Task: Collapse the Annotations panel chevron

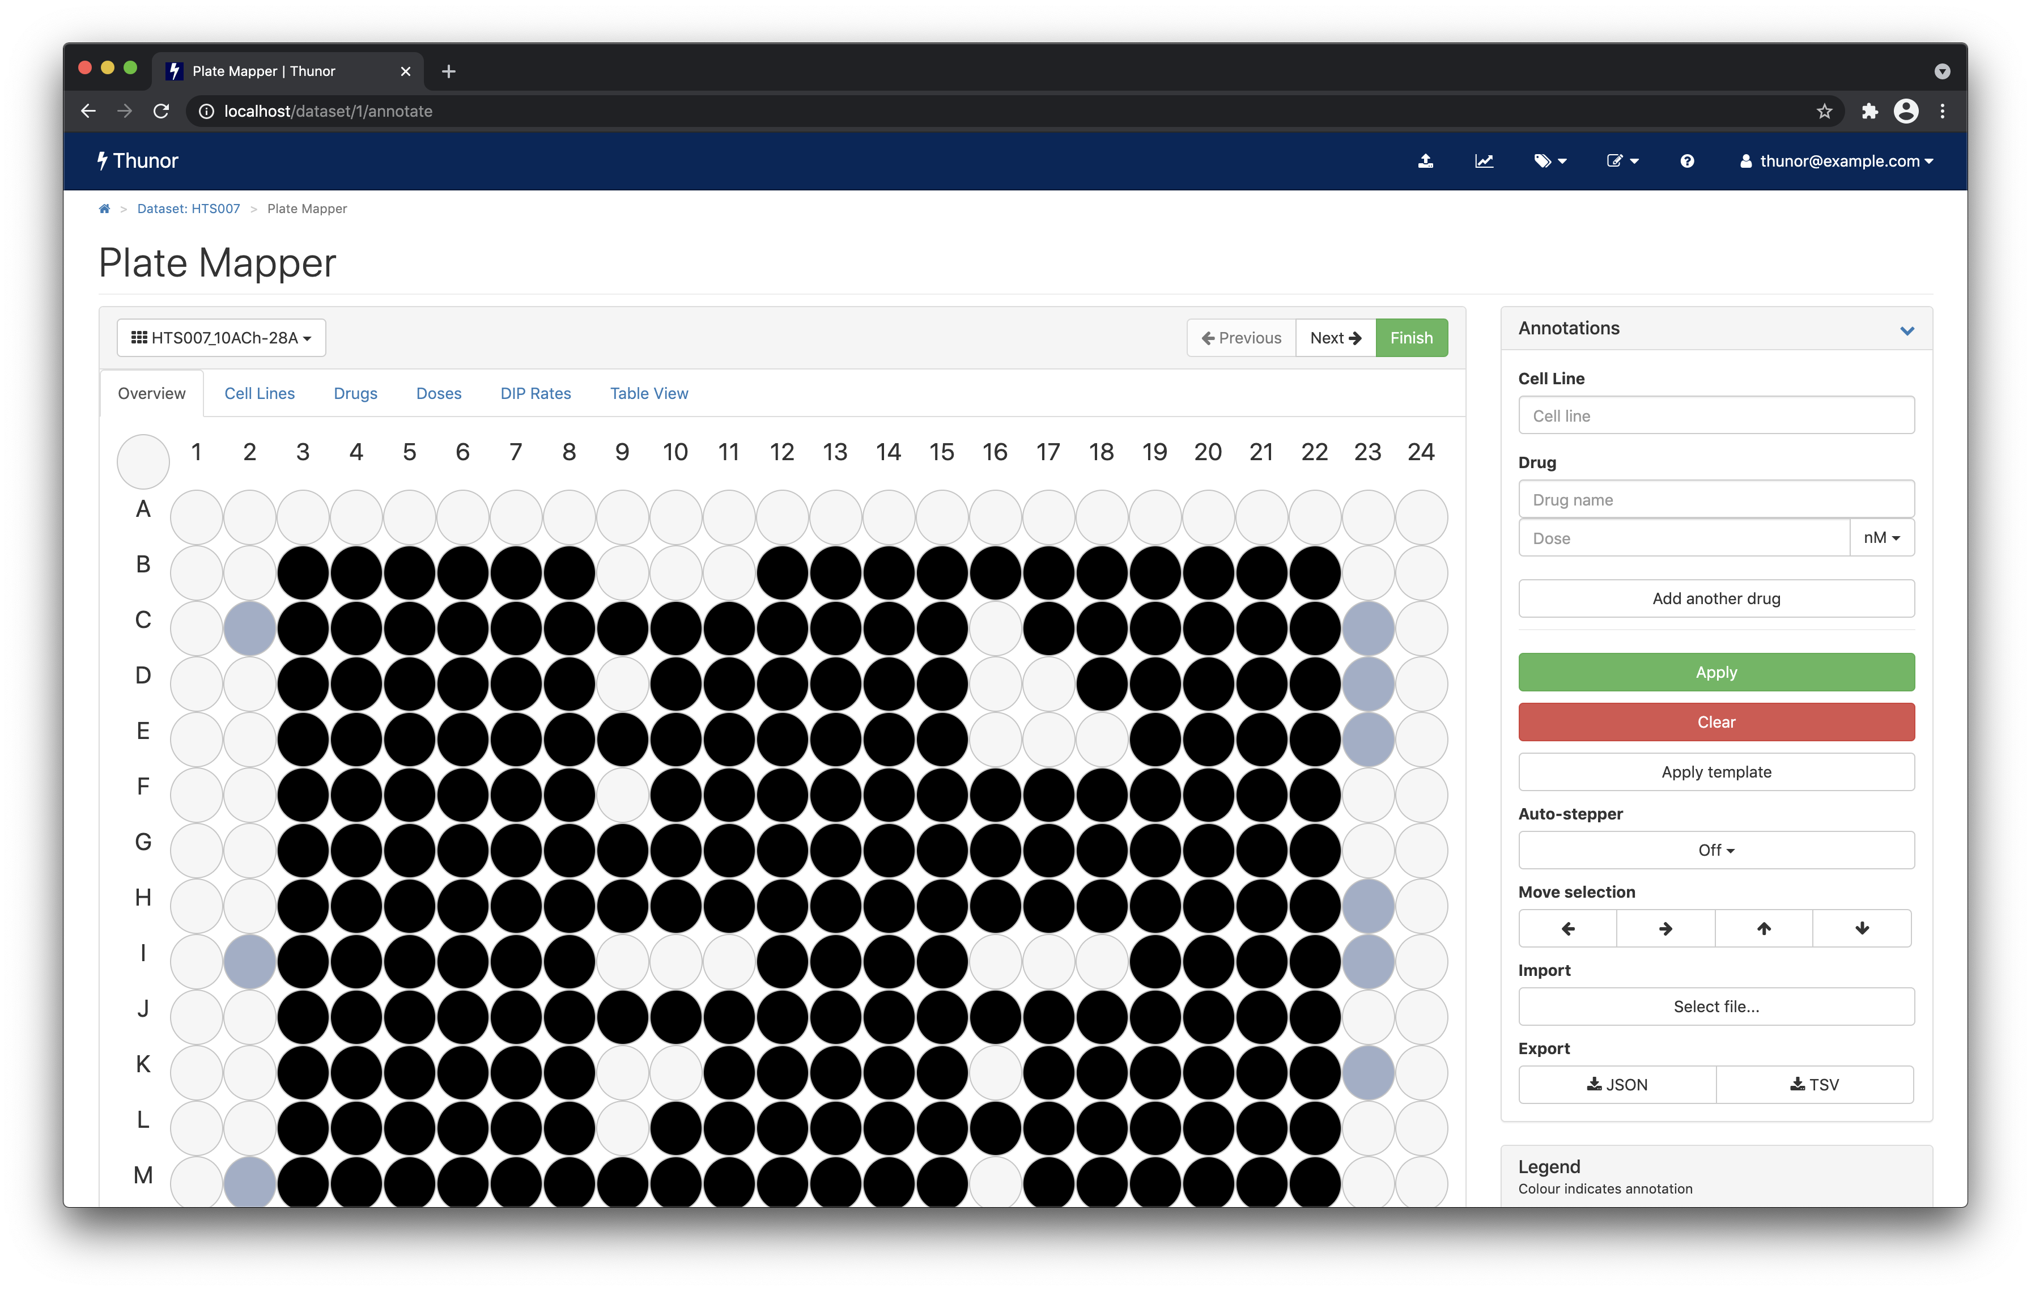Action: pos(1907,330)
